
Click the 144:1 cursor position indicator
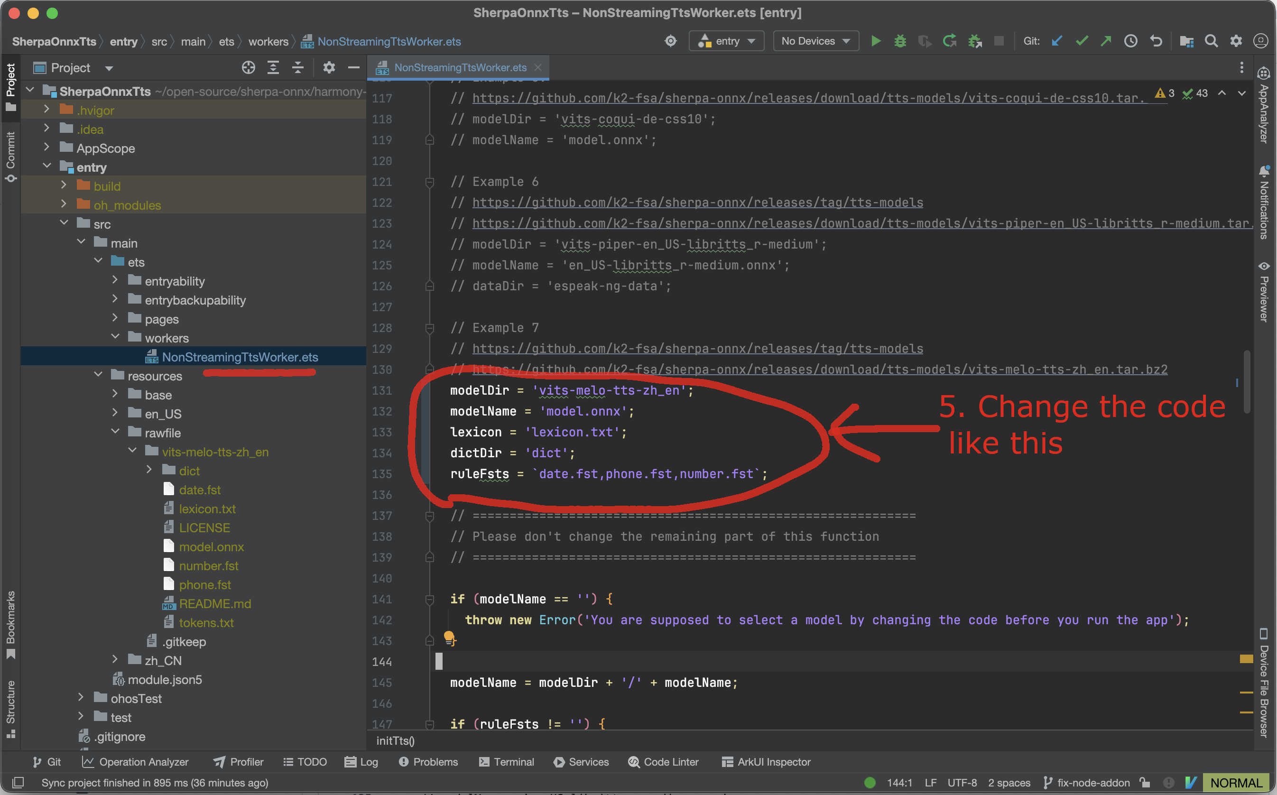click(899, 782)
